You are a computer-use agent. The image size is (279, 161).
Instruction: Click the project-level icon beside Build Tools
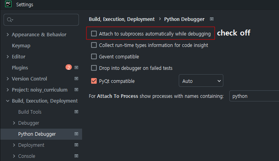tap(77, 112)
